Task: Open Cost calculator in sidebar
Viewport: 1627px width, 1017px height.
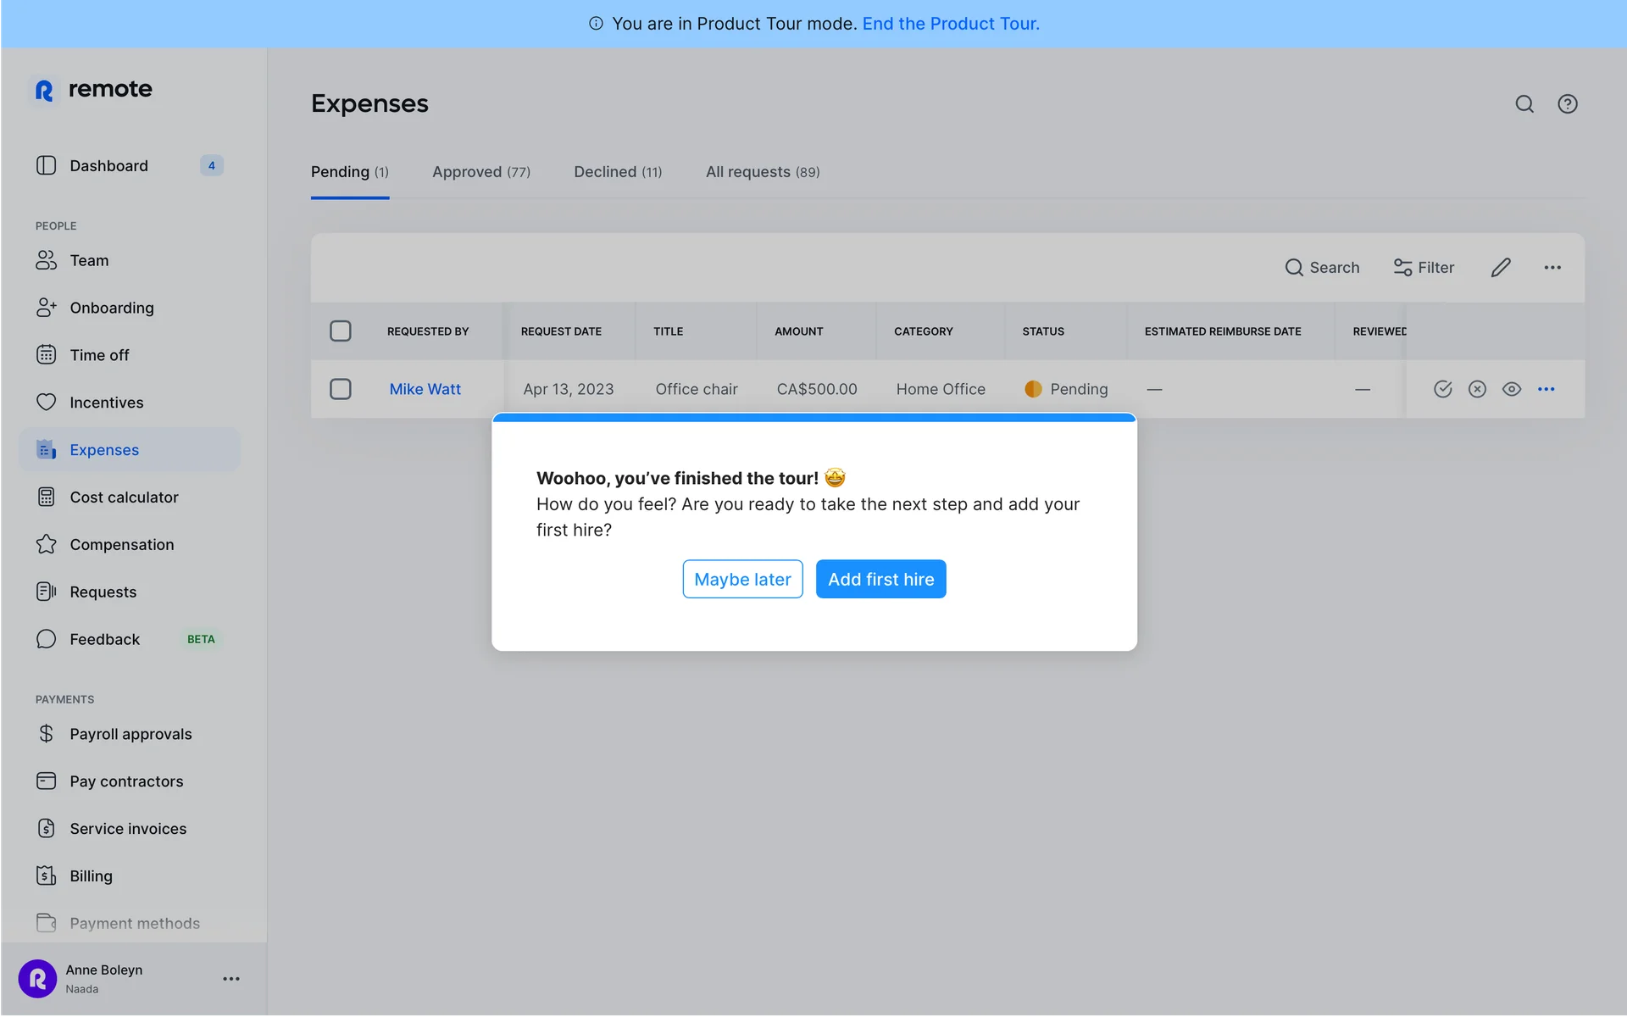Action: [x=124, y=497]
